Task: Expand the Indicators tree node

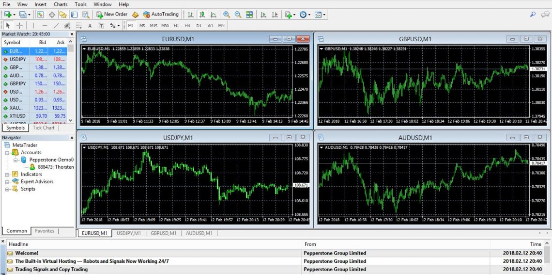Action: (7, 175)
